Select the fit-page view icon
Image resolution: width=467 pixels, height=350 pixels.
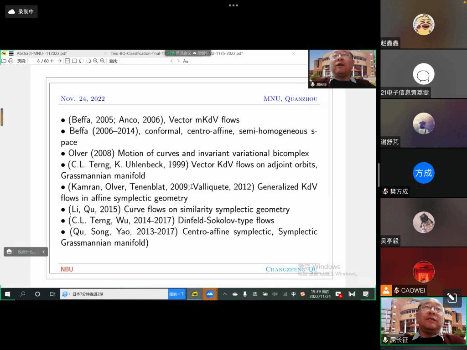(x=74, y=61)
